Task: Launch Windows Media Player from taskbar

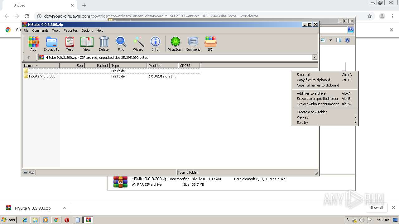Action: pyautogui.click(x=46, y=220)
